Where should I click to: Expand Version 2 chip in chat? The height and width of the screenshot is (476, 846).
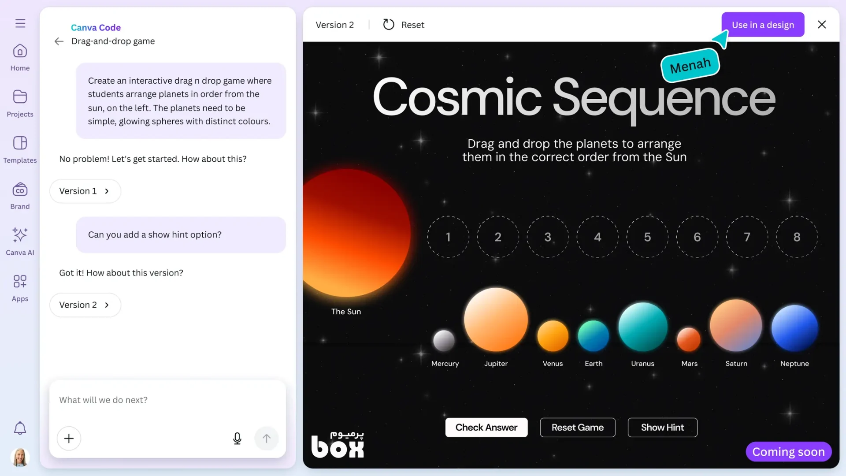[x=85, y=305]
